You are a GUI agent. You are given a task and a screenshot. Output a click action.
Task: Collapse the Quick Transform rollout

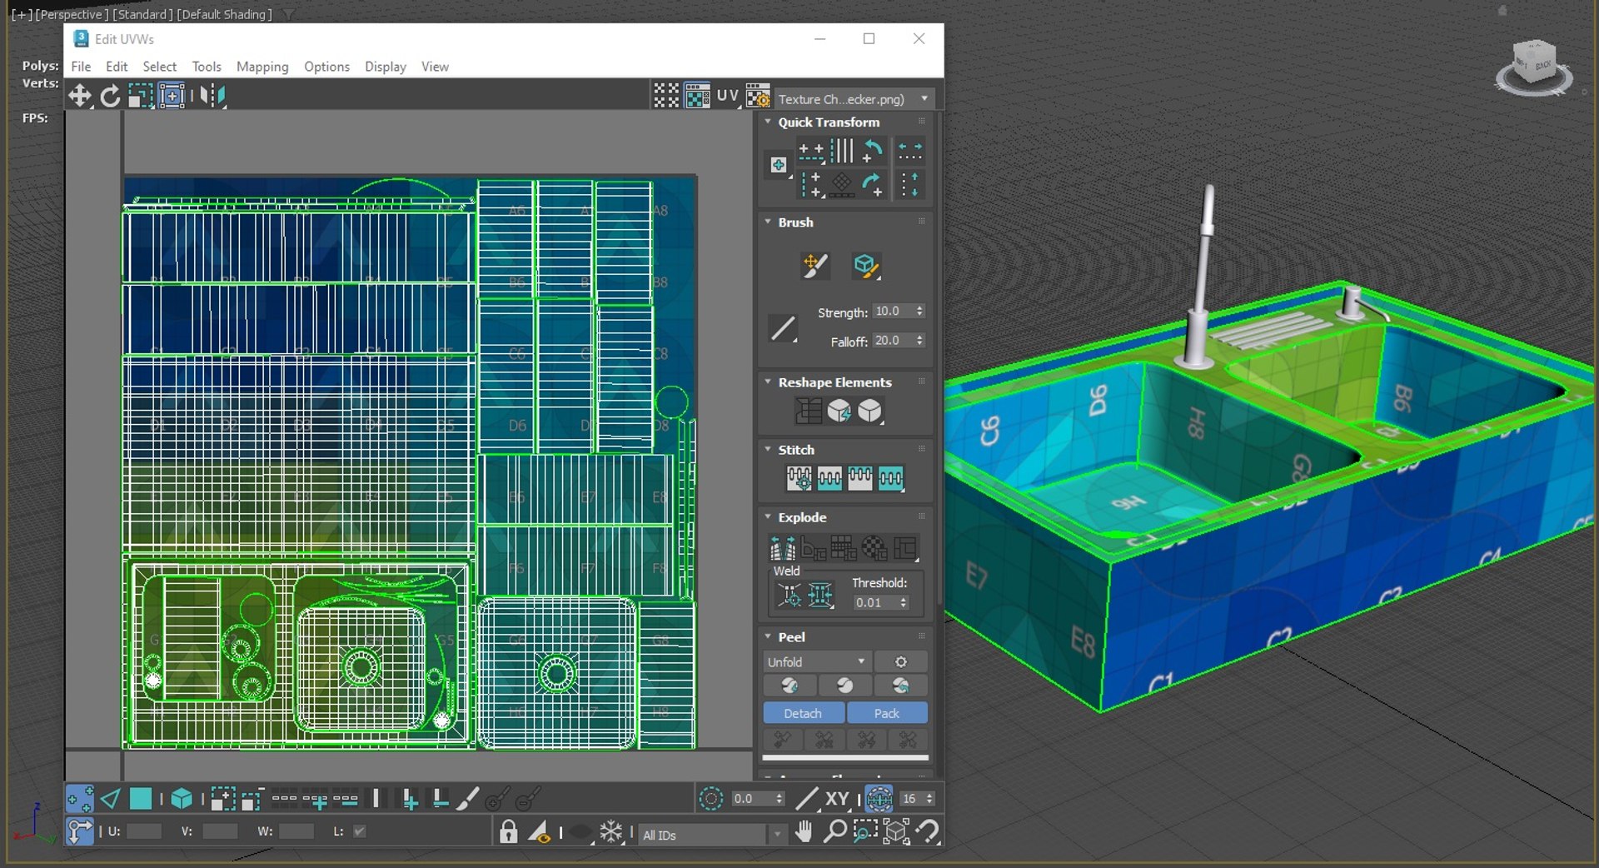[768, 122]
